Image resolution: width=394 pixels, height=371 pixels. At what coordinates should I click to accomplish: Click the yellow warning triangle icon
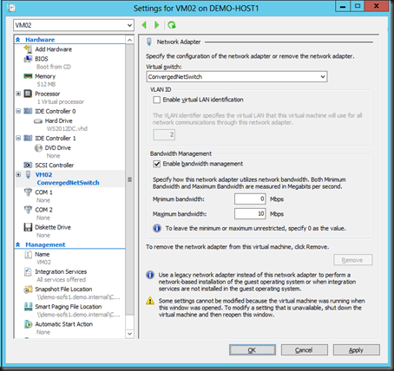click(150, 301)
